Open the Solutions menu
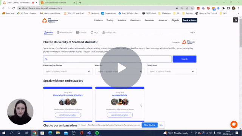Viewport: 242px width, 136px height. 122,20
